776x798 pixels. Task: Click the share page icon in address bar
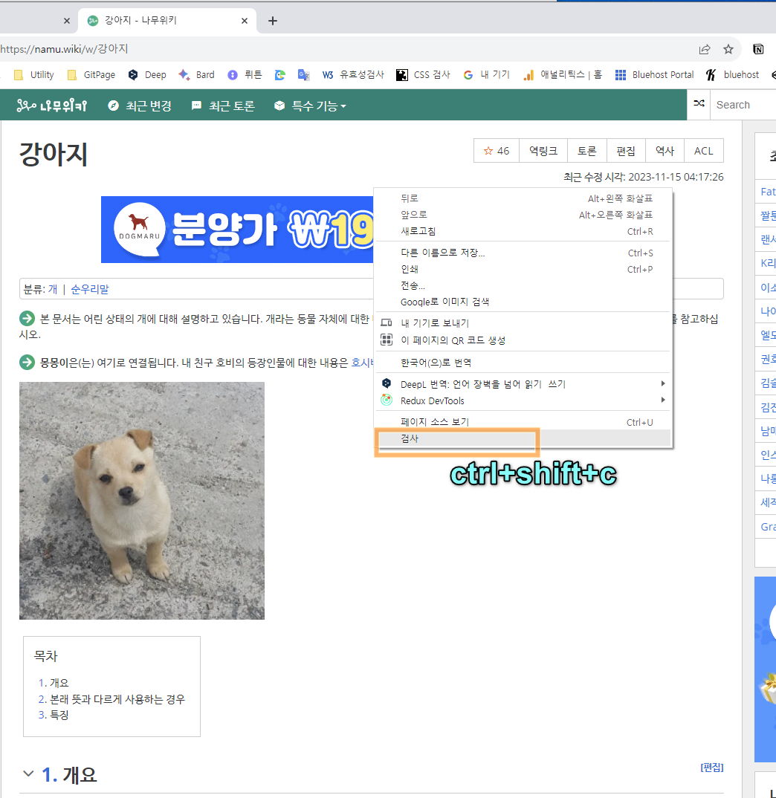coord(704,49)
